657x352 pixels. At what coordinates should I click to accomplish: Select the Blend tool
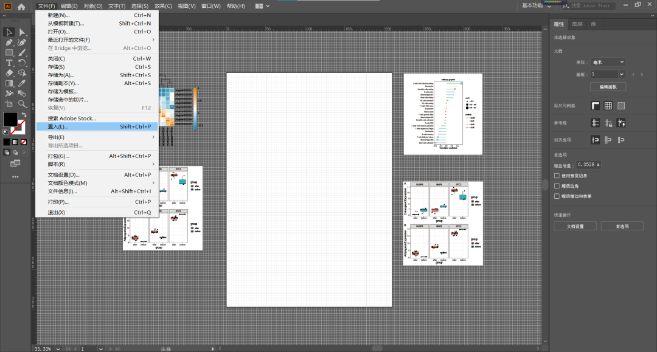point(22,94)
